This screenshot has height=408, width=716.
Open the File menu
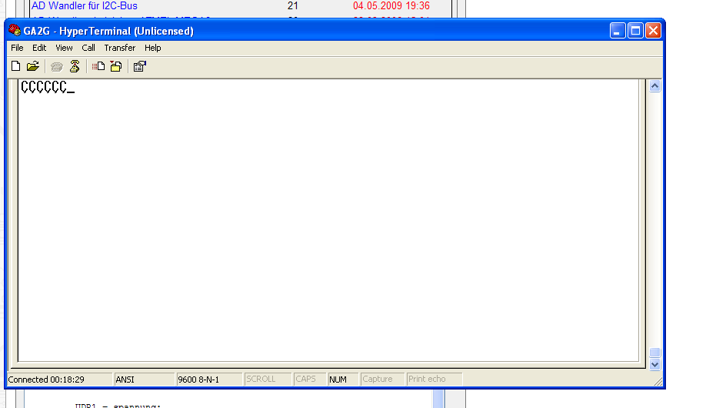click(x=17, y=48)
